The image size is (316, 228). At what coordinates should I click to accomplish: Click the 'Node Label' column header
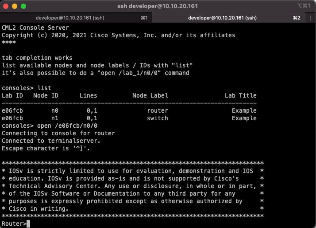(150, 95)
